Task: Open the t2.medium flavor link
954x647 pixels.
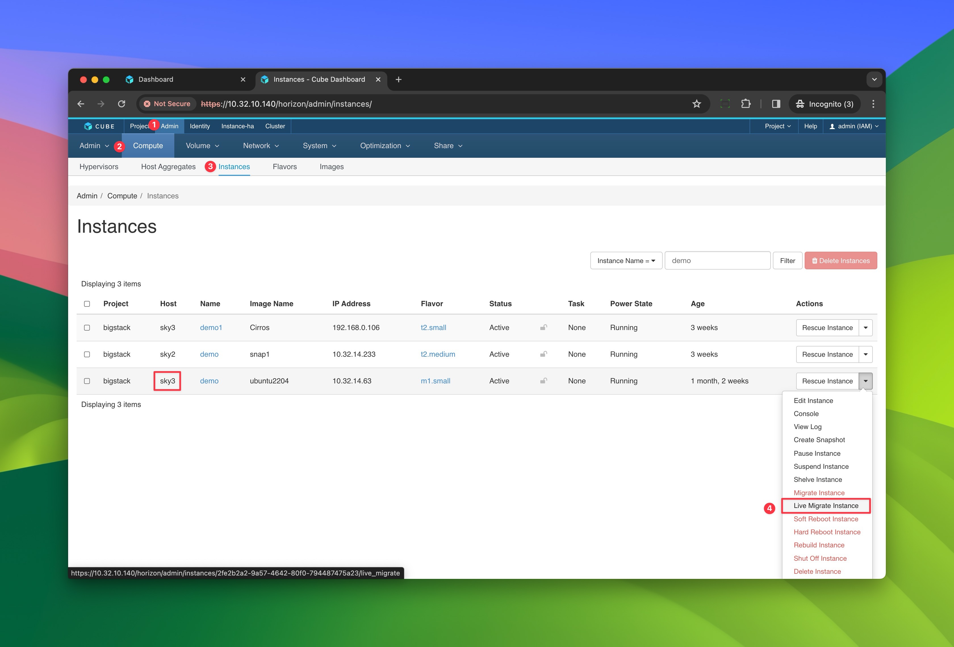Action: coord(438,354)
